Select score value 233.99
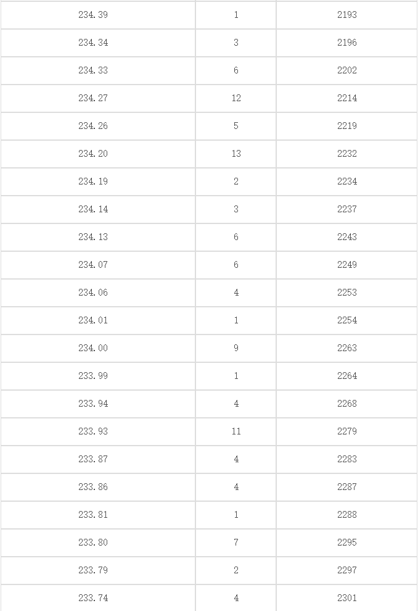This screenshot has width=418, height=611. click(93, 376)
